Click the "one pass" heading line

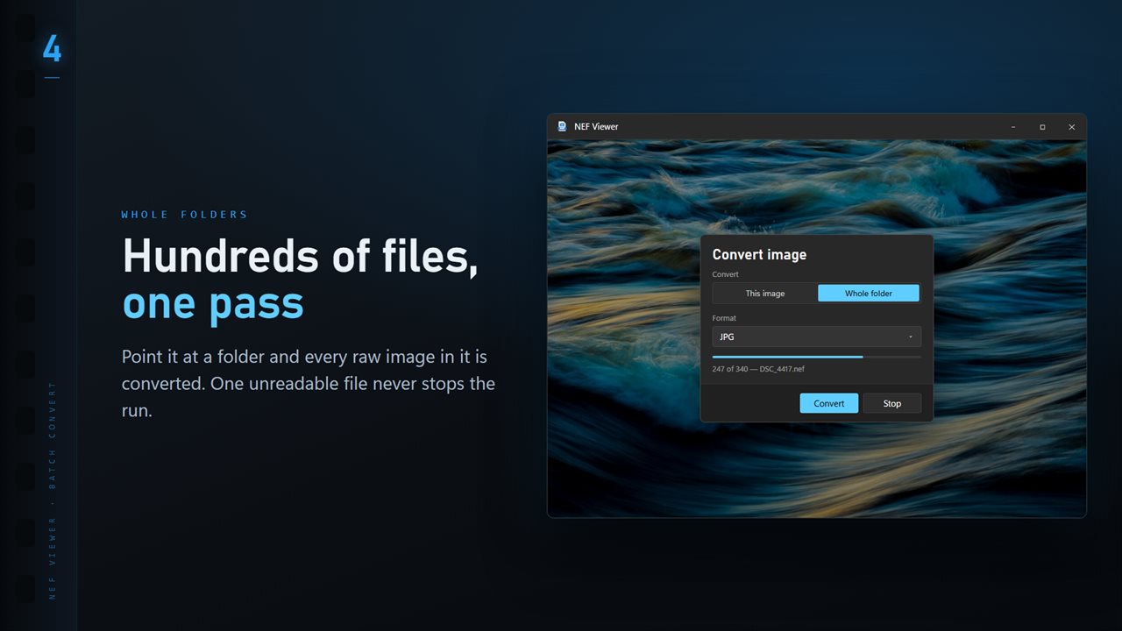tap(213, 304)
